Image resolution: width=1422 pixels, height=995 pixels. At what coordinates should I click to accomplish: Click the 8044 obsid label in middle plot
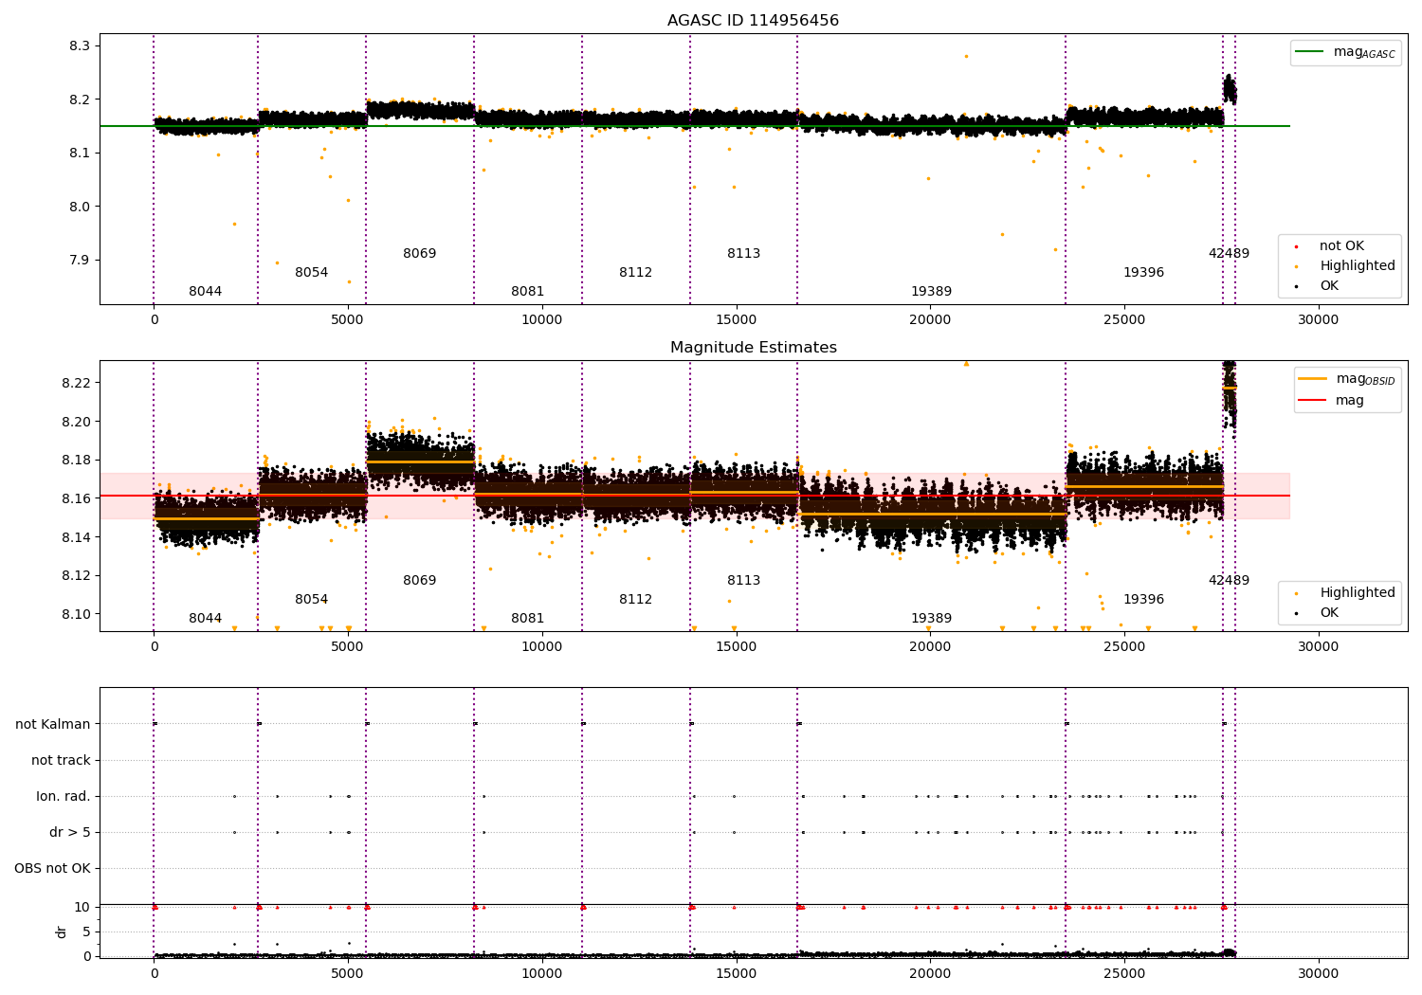(205, 619)
